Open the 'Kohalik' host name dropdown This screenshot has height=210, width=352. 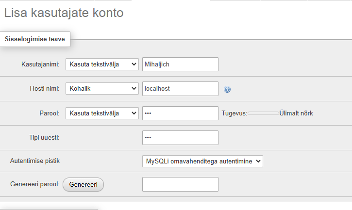coord(102,89)
